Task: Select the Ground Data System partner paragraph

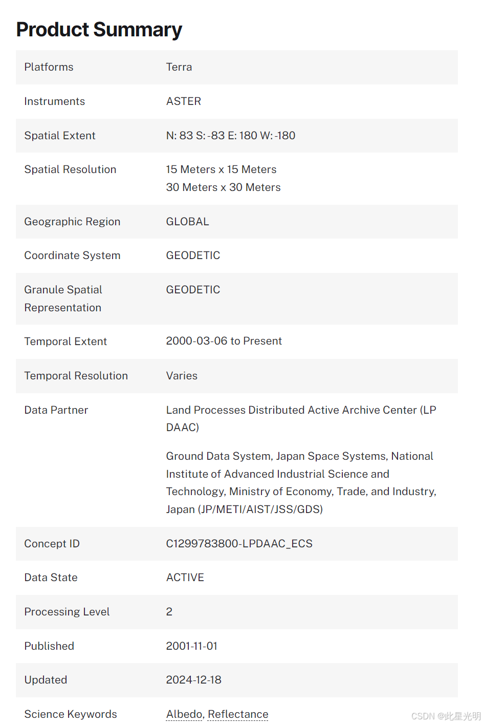Action: [301, 482]
